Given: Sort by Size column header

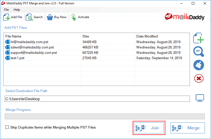Looking at the screenshot, I should pos(108,36).
